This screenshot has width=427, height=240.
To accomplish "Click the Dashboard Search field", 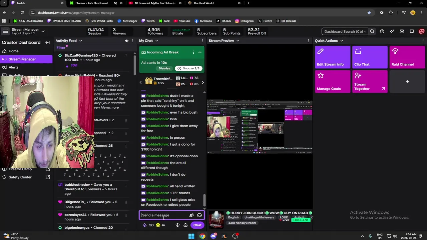I will (345, 31).
